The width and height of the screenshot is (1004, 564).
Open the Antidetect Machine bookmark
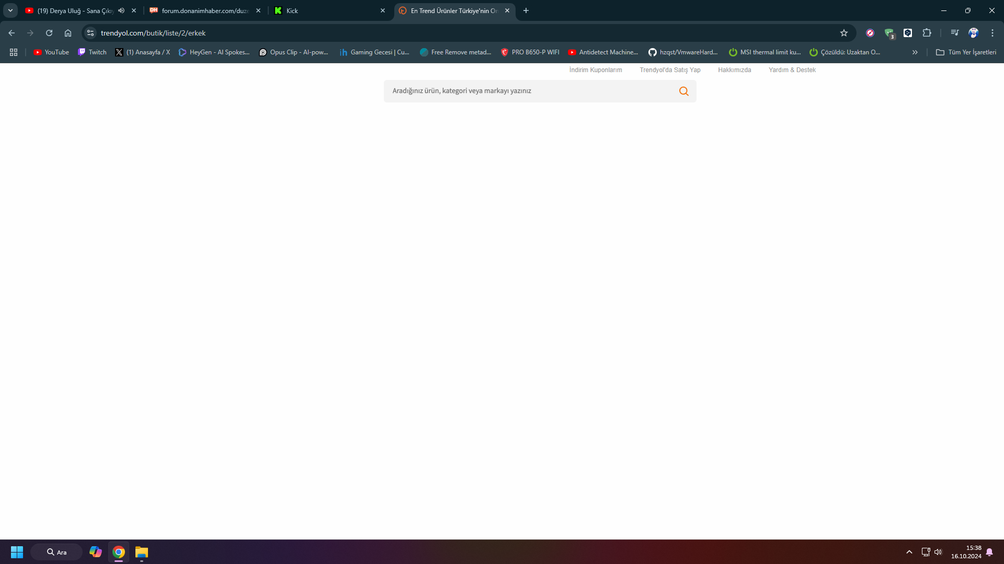pos(603,52)
